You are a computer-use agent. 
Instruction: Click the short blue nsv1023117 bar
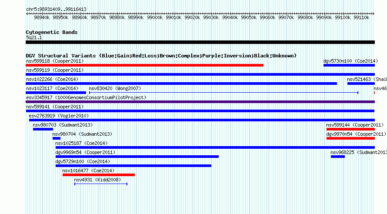pos(56,93)
